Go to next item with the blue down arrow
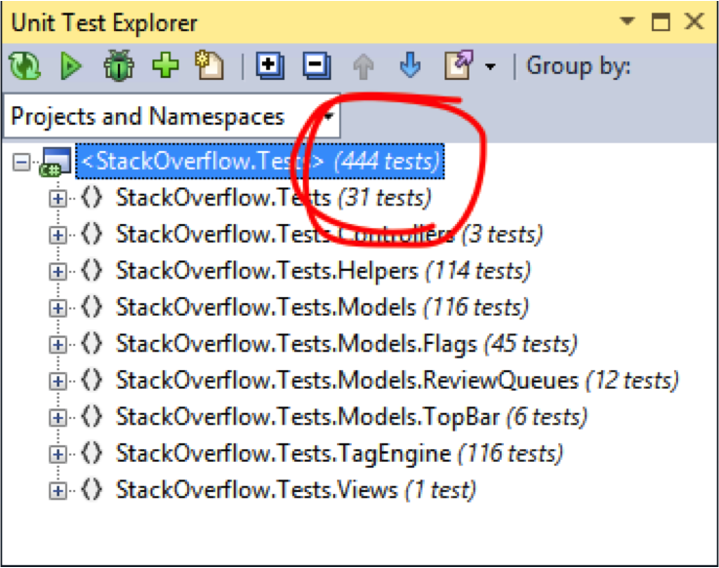Viewport: 719px width, 568px height. pyautogui.click(x=410, y=65)
